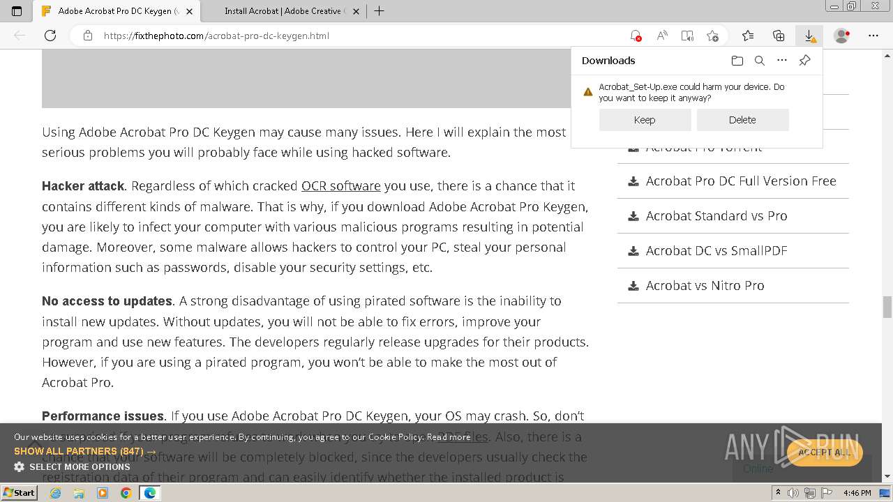Open downloads folder icon in Downloads panel
Viewport: 893px width, 502px height.
point(737,61)
